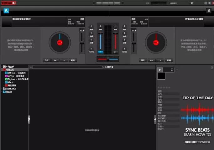This screenshot has width=214, height=150.
Task: Click the right deck gain knob
Action: [x=115, y=27]
